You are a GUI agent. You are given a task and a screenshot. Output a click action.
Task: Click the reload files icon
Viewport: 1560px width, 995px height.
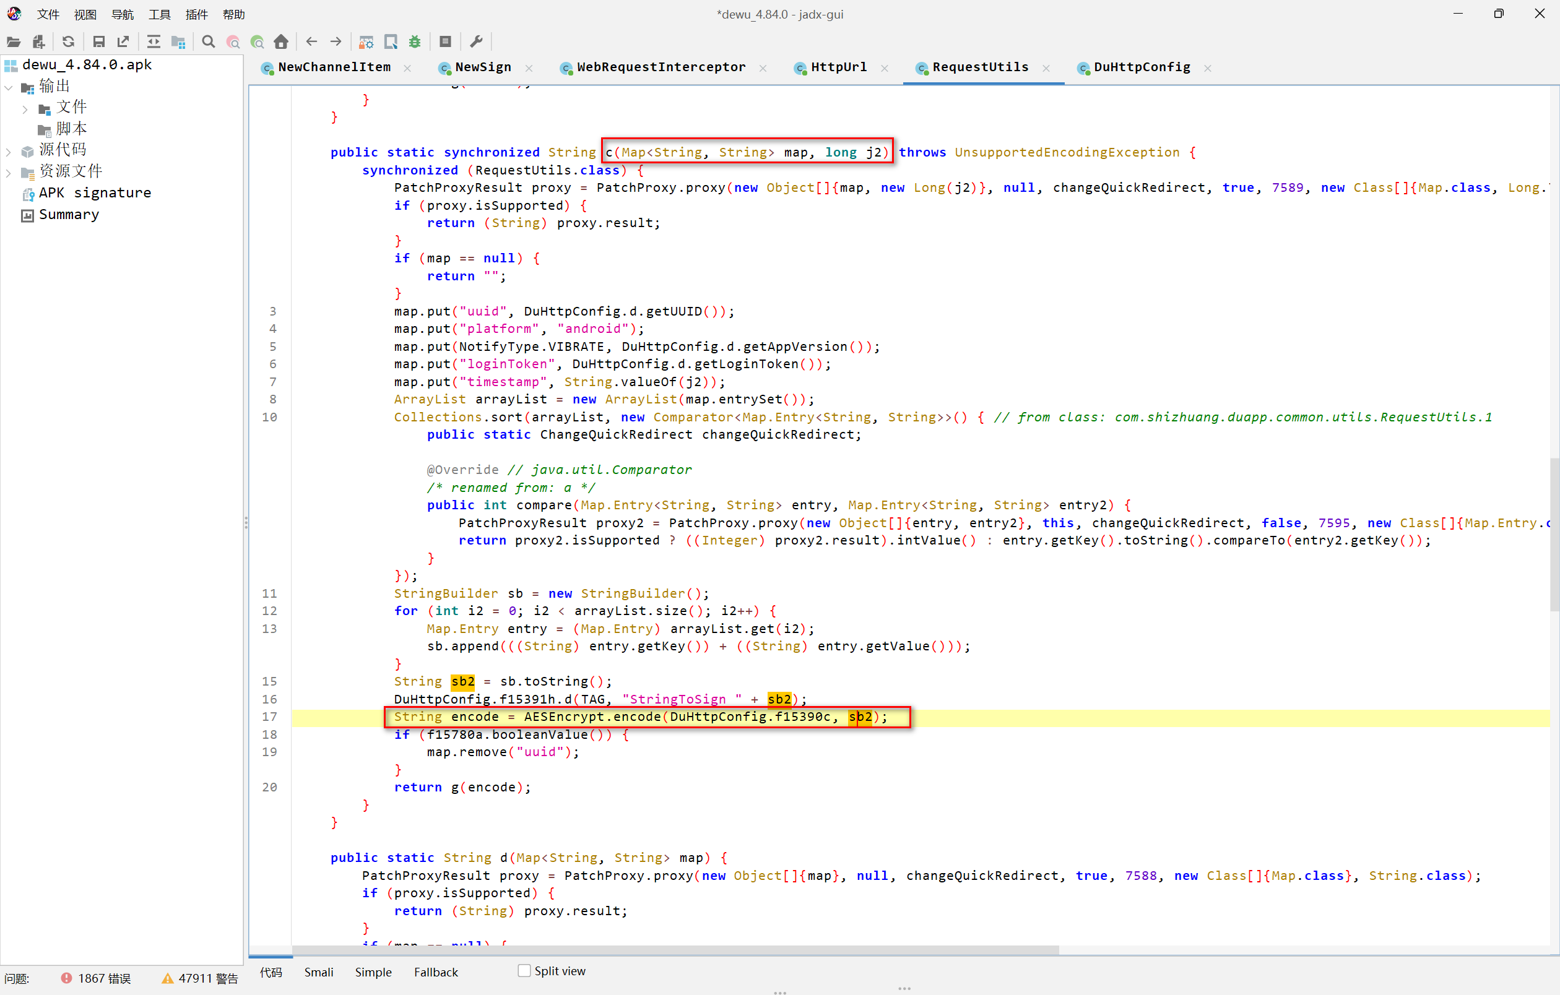[68, 42]
